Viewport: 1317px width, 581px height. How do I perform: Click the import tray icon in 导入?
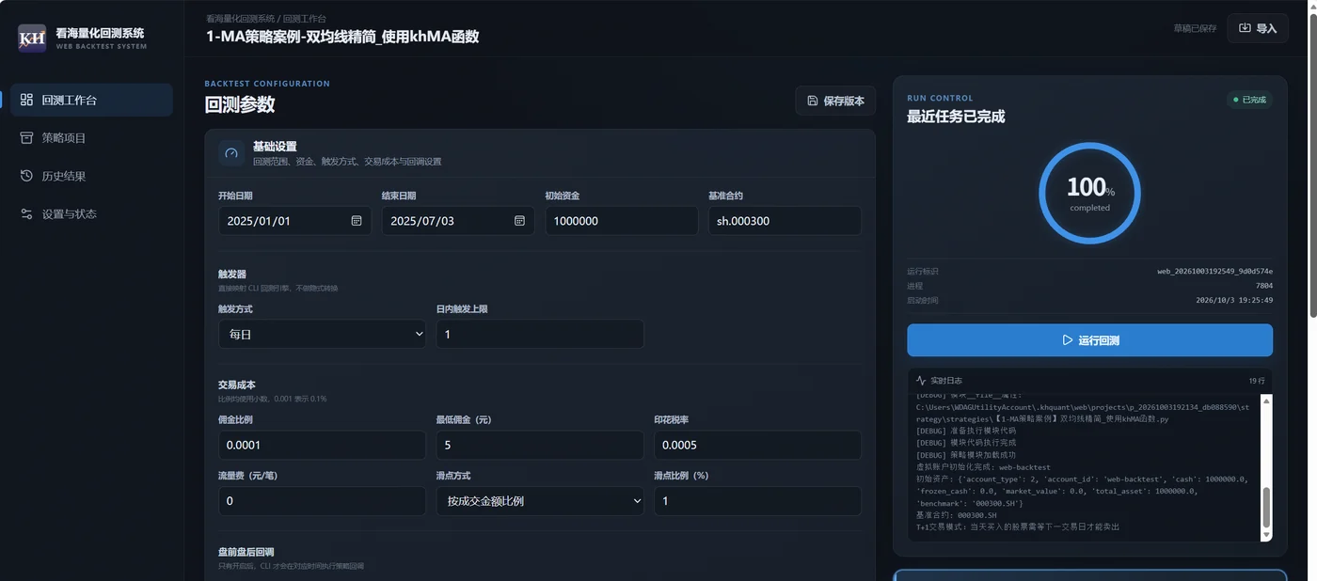tap(1245, 28)
